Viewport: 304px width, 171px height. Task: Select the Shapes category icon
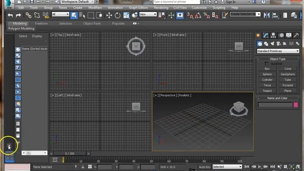click(266, 44)
